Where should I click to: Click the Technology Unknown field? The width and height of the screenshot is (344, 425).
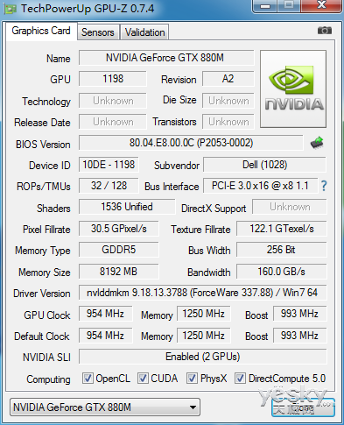pos(113,101)
